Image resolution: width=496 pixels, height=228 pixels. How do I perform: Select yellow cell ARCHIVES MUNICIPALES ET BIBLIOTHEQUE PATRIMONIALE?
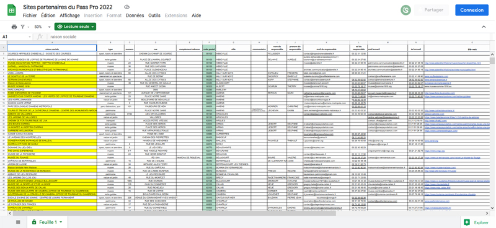52,69
